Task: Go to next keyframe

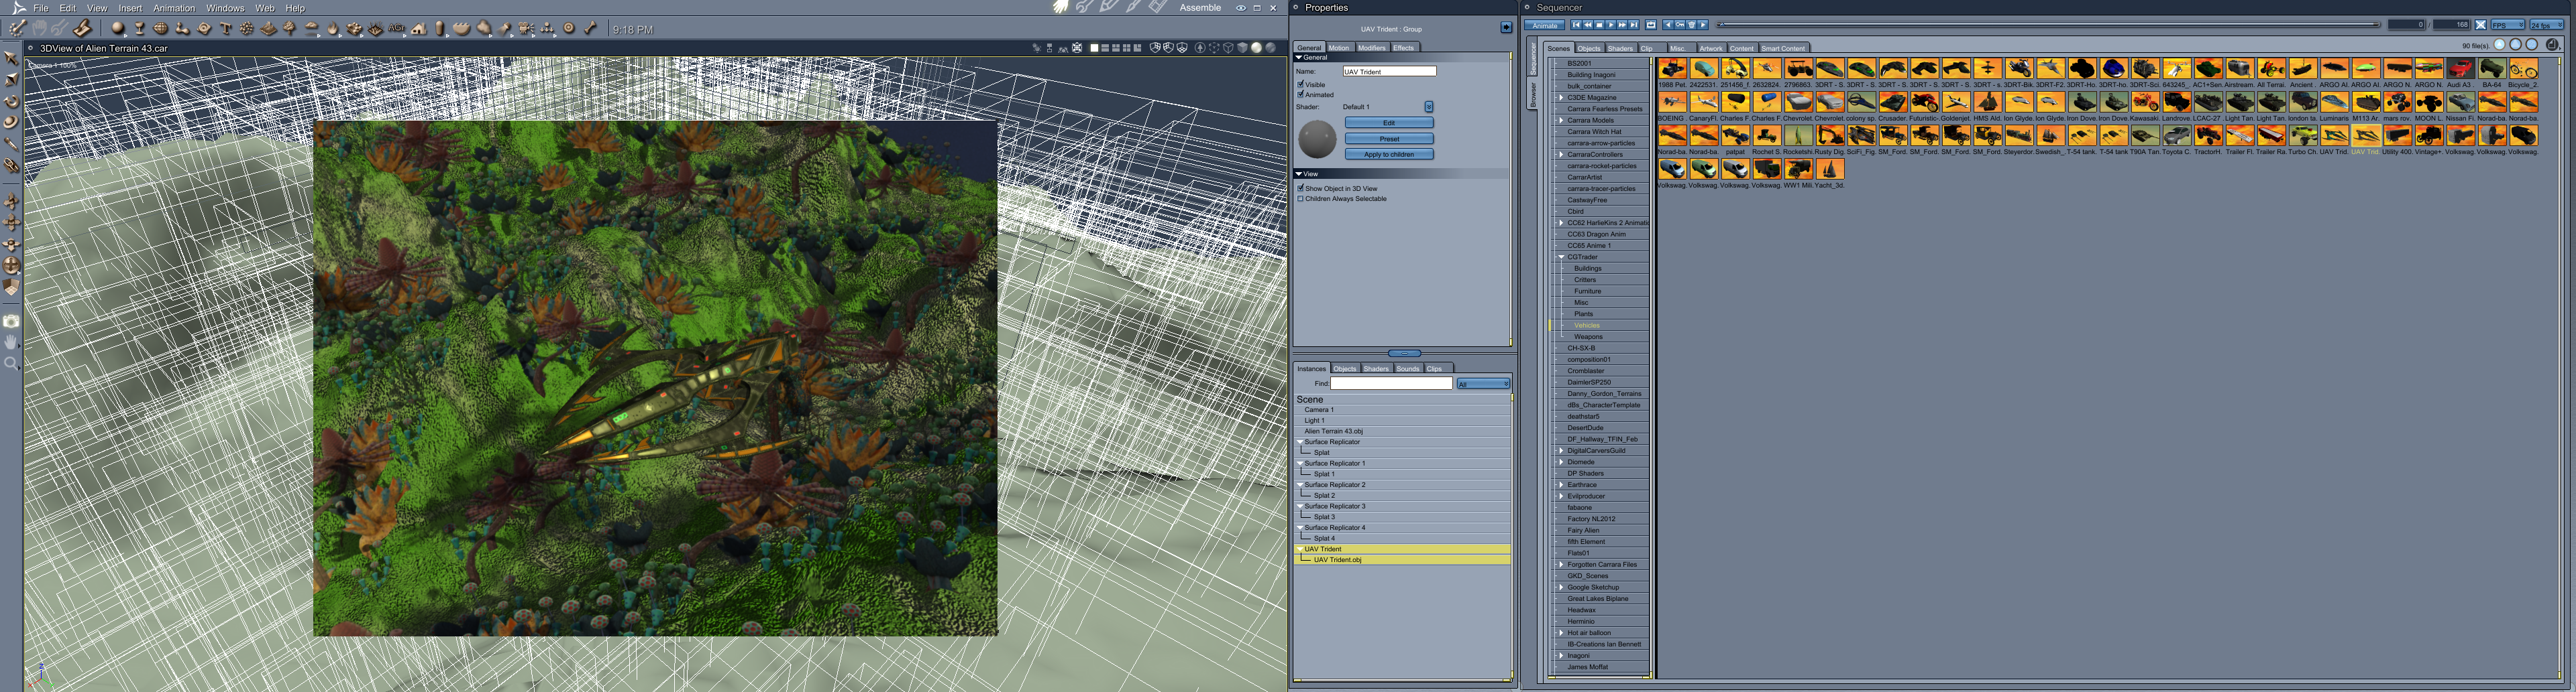Action: pos(1703,25)
